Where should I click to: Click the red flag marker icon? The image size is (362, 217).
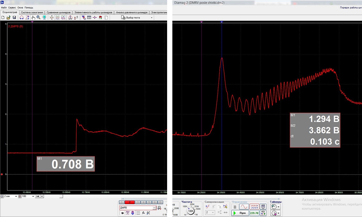101,18
